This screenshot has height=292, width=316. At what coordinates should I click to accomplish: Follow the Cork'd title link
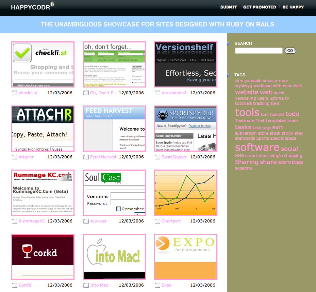[x=25, y=285]
